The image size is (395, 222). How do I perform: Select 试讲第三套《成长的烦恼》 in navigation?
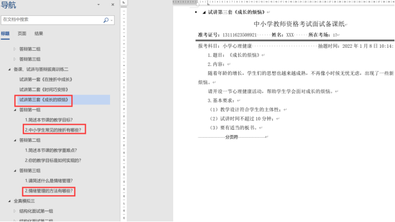44,100
